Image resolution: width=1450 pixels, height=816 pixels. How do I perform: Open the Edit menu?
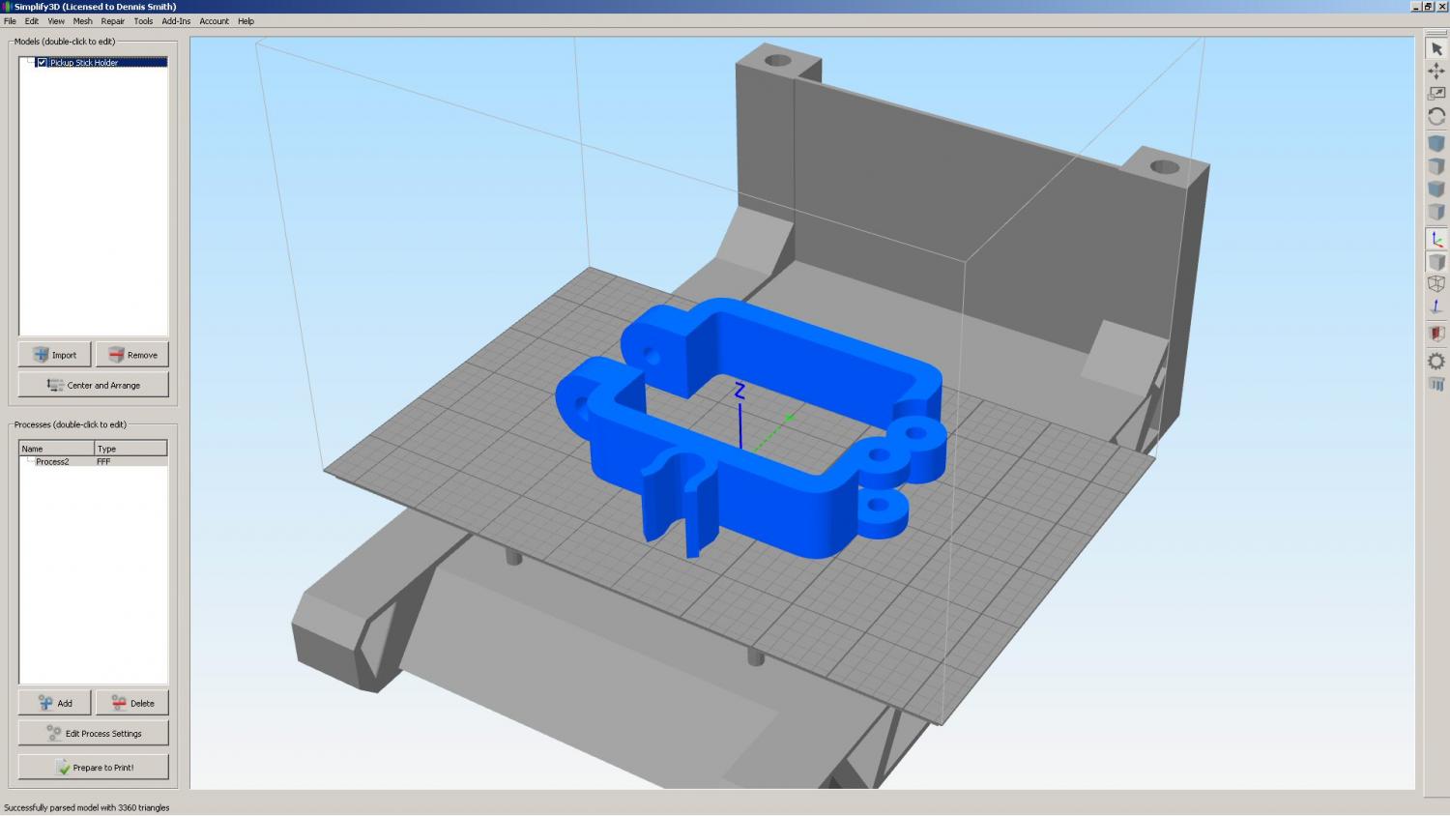click(x=32, y=21)
